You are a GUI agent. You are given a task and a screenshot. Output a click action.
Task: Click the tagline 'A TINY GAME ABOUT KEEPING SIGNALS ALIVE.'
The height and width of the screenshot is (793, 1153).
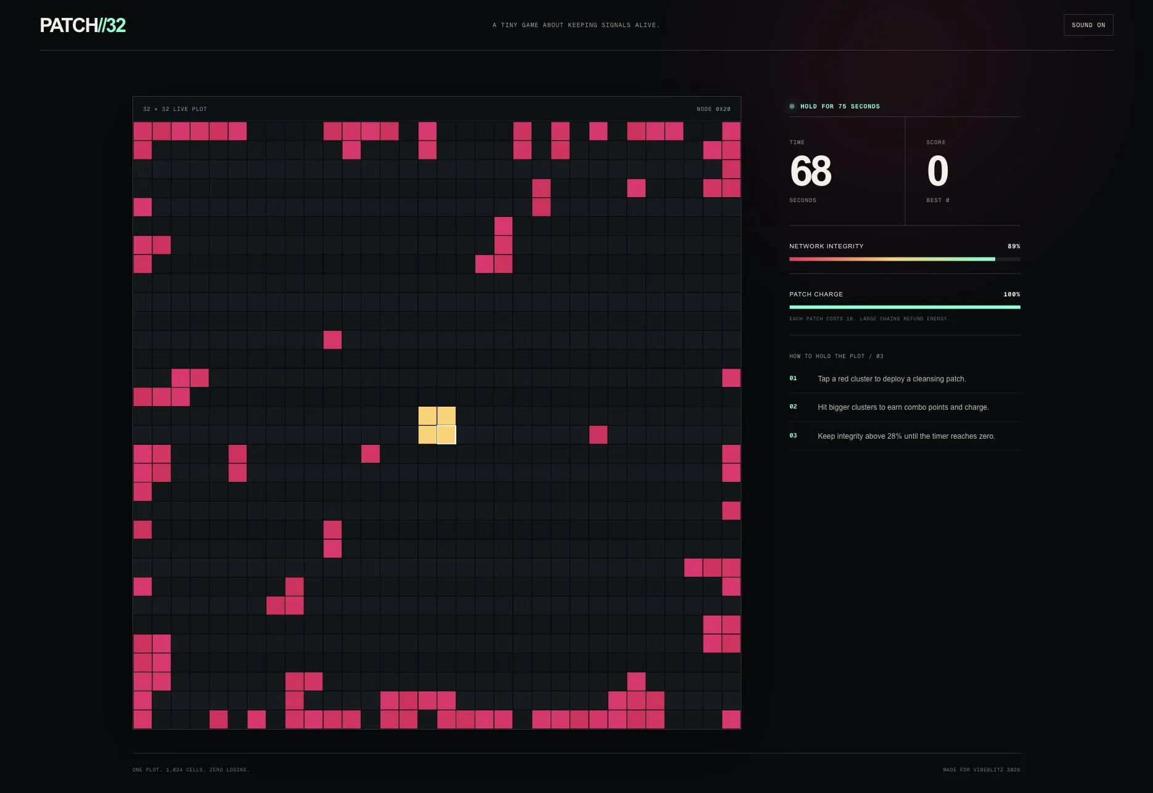click(576, 25)
